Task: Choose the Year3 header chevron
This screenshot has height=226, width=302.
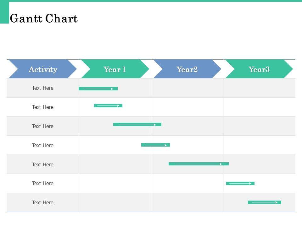Action: click(x=259, y=69)
